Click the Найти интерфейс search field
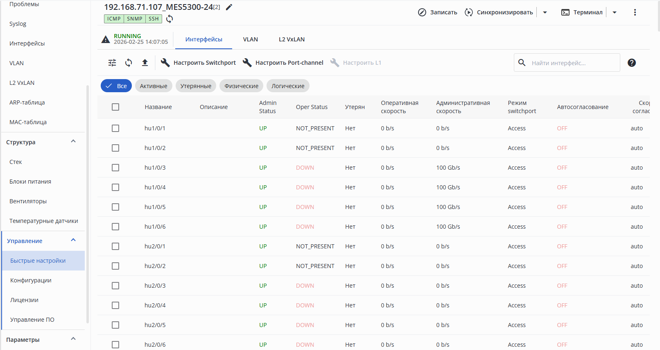Viewport: 660px width, 350px height. pos(567,63)
